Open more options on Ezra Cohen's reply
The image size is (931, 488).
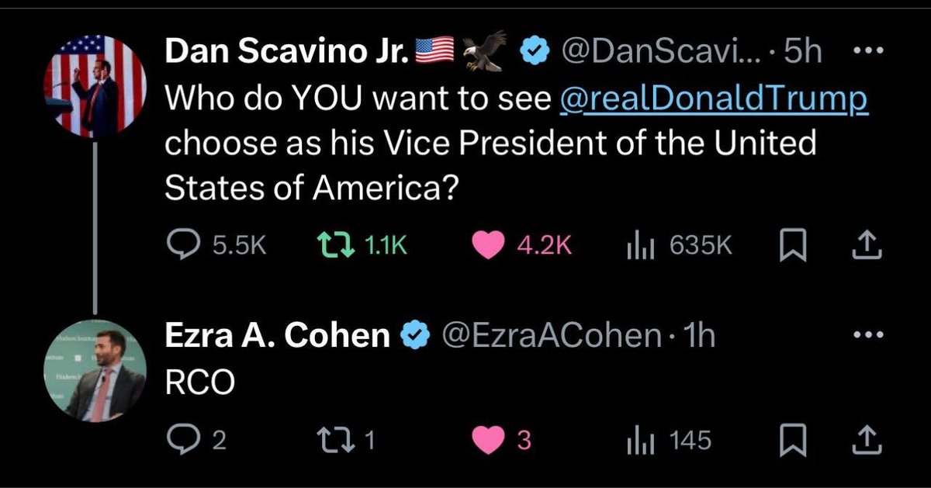(868, 335)
